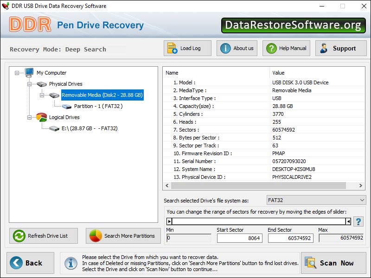Click the right handle of sector slider
371x278 pixels.
348,221
